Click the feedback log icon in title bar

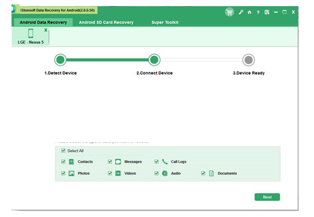coord(266,13)
